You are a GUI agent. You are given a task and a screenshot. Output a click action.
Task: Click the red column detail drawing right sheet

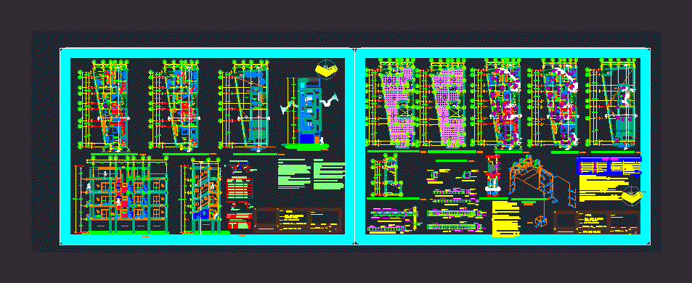(492, 176)
